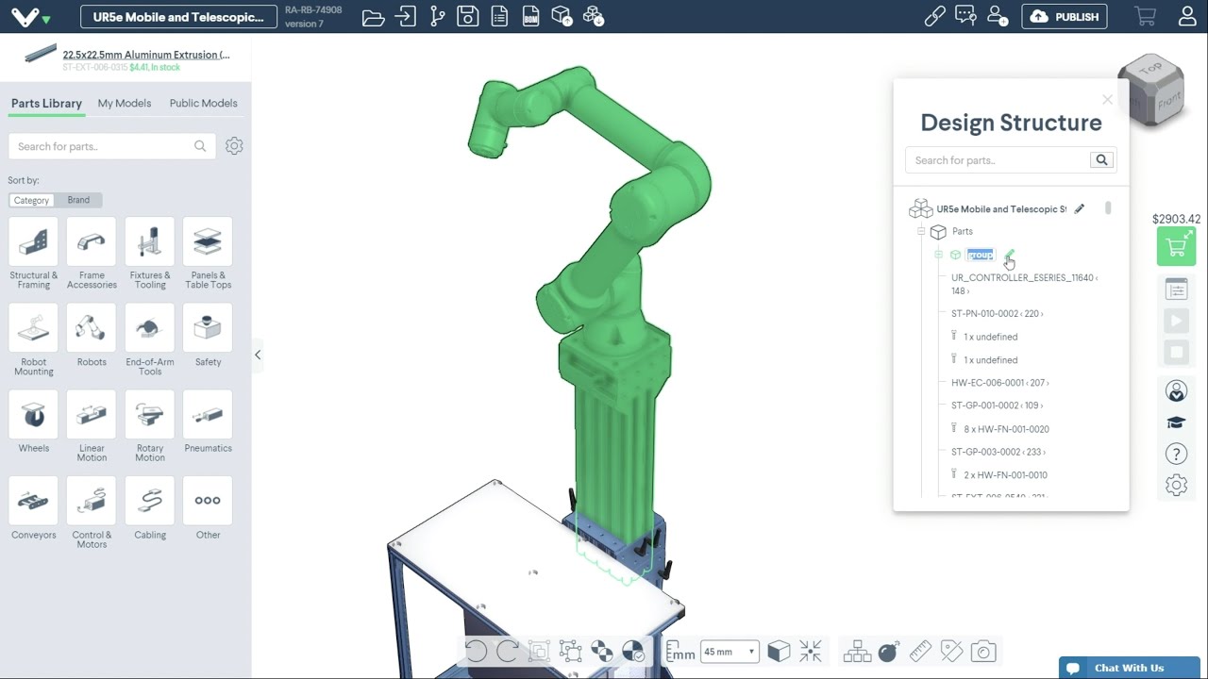Toggle the solid cube view icon
This screenshot has height=679, width=1208.
pyautogui.click(x=779, y=651)
